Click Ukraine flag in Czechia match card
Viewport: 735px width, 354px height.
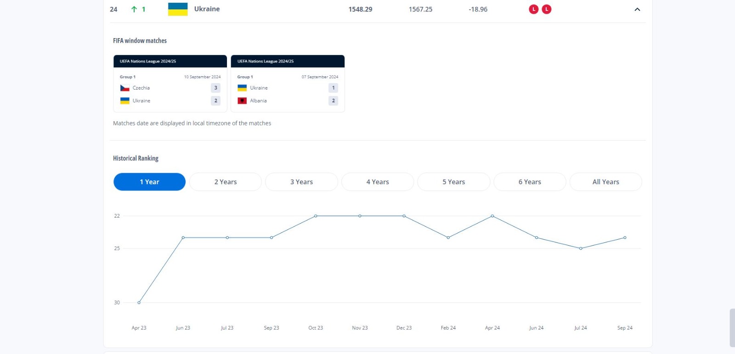point(124,101)
